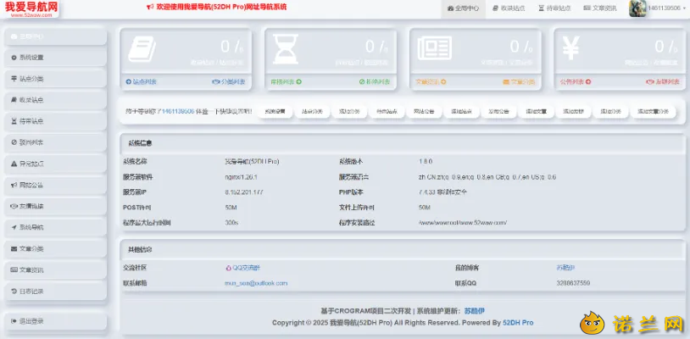Click the outlook.com contact email link
This screenshot has height=339, width=690.
point(256,284)
